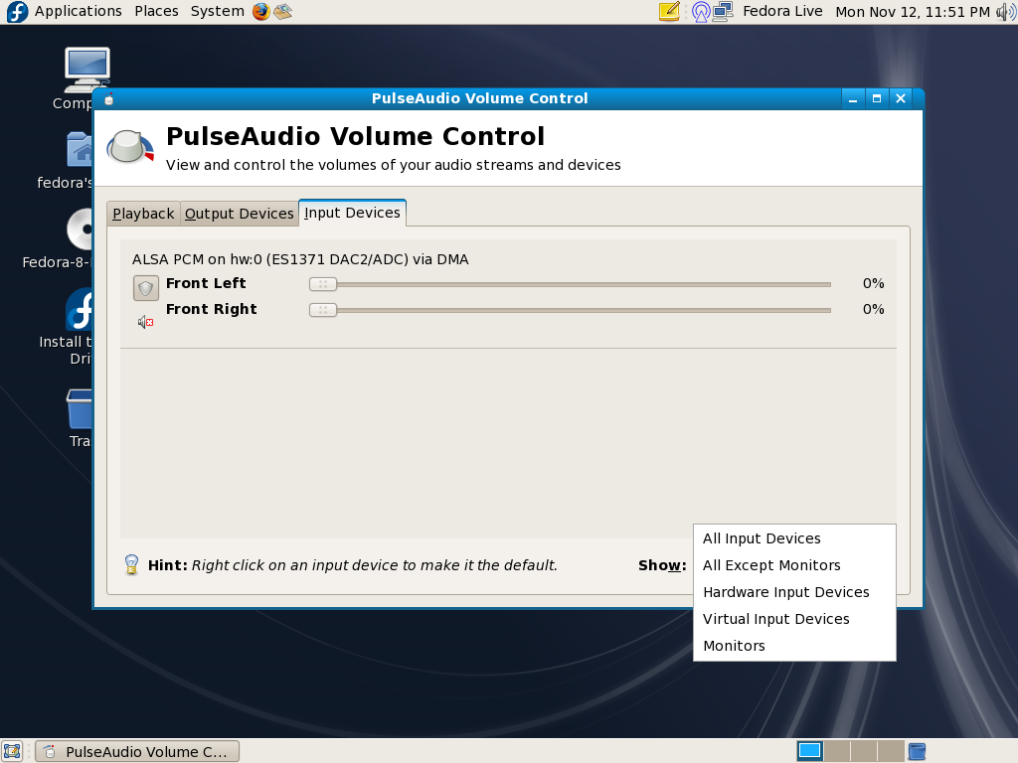Click the PulseAudio volume knob logo
Viewport: 1018px width, 763px height.
click(130, 147)
